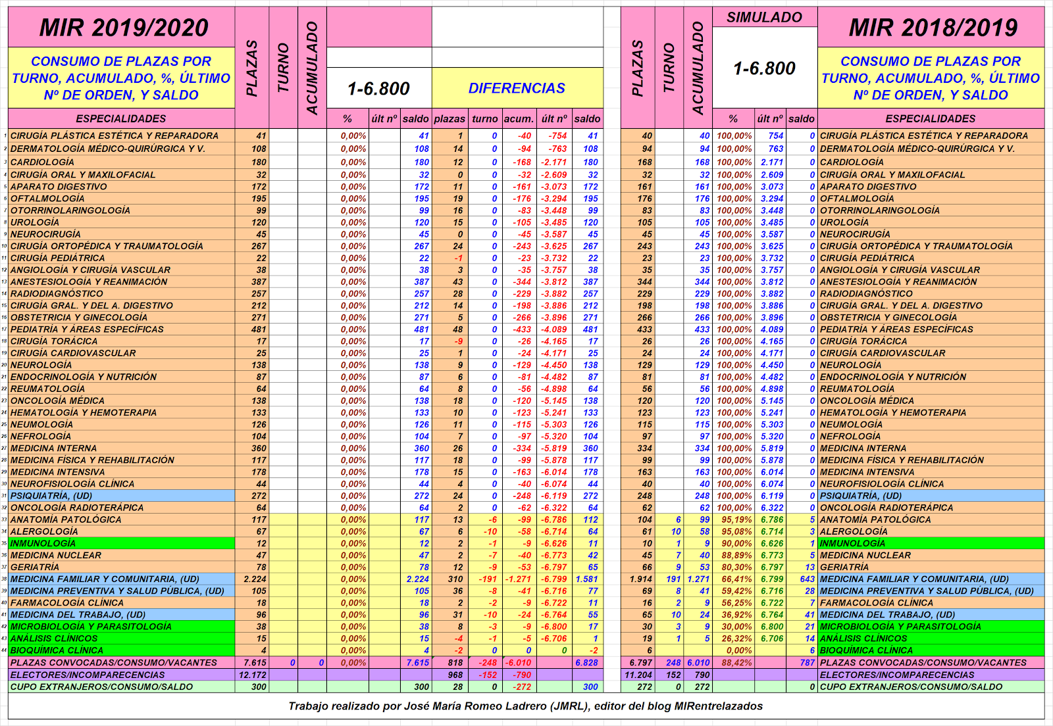
Task: Select the "DIFERENCIAS" header cell
Action: pyautogui.click(x=517, y=88)
